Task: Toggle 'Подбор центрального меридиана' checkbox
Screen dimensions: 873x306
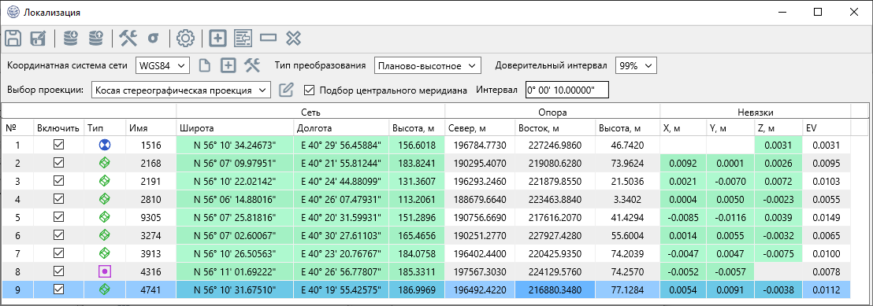Action: [x=310, y=90]
